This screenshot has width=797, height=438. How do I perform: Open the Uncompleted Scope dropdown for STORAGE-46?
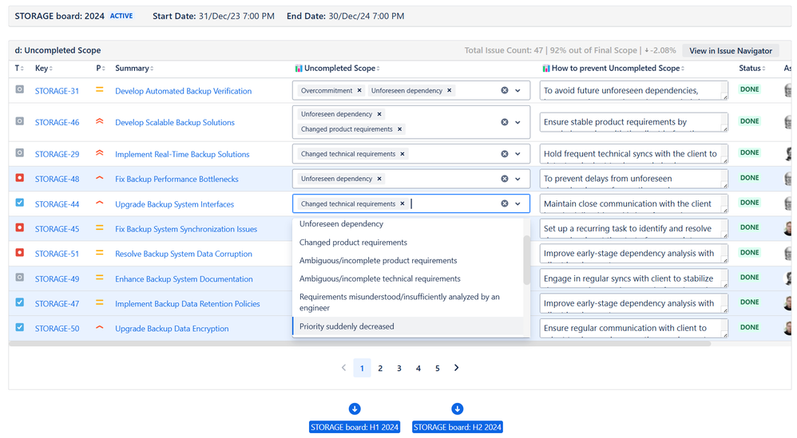(518, 122)
